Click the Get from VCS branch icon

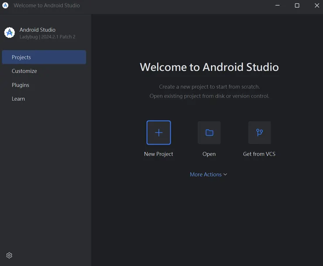[x=259, y=133]
